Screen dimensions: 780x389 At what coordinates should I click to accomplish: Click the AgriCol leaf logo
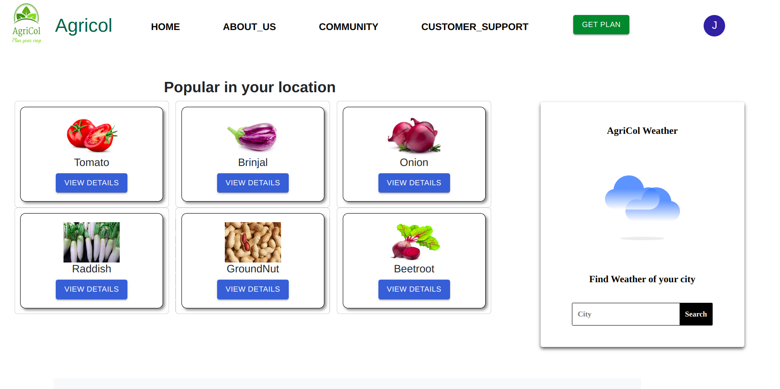[x=27, y=24]
